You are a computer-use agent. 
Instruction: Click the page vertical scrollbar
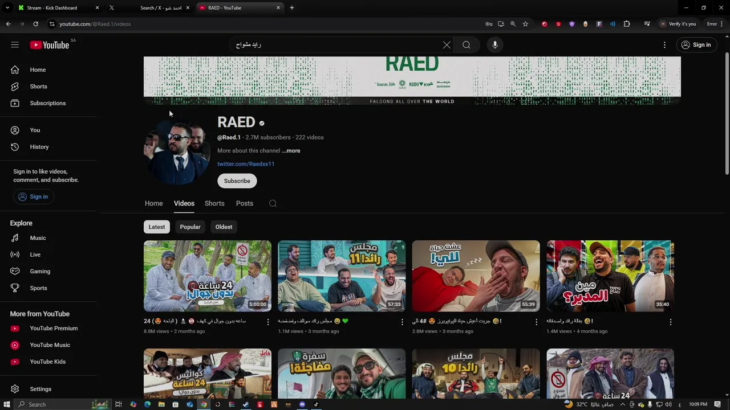click(x=727, y=114)
